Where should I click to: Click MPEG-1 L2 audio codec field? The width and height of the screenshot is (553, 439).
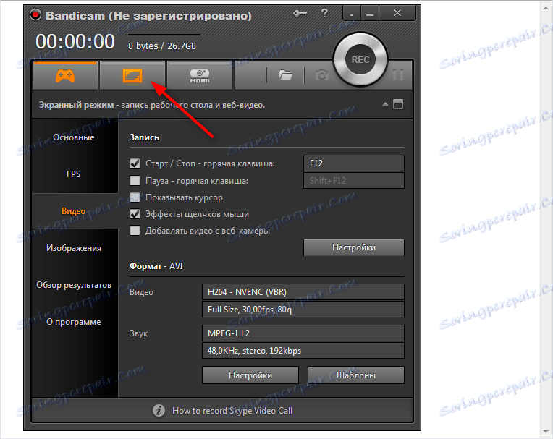(x=303, y=333)
